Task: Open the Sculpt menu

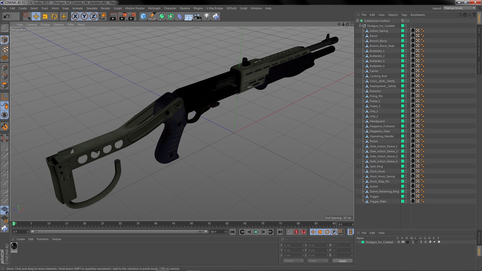Action: point(117,8)
